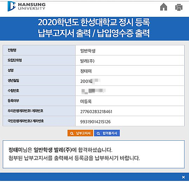This screenshot has width=189, height=182.
Task: Select account number 27760283218461
Action: tap(96, 112)
